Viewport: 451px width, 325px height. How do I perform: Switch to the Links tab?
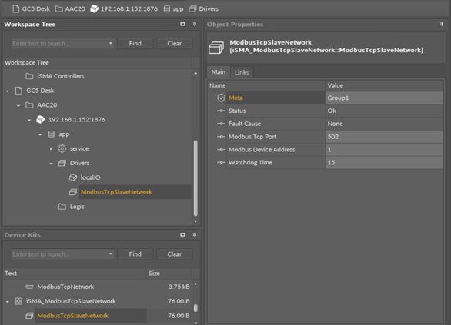click(x=242, y=72)
